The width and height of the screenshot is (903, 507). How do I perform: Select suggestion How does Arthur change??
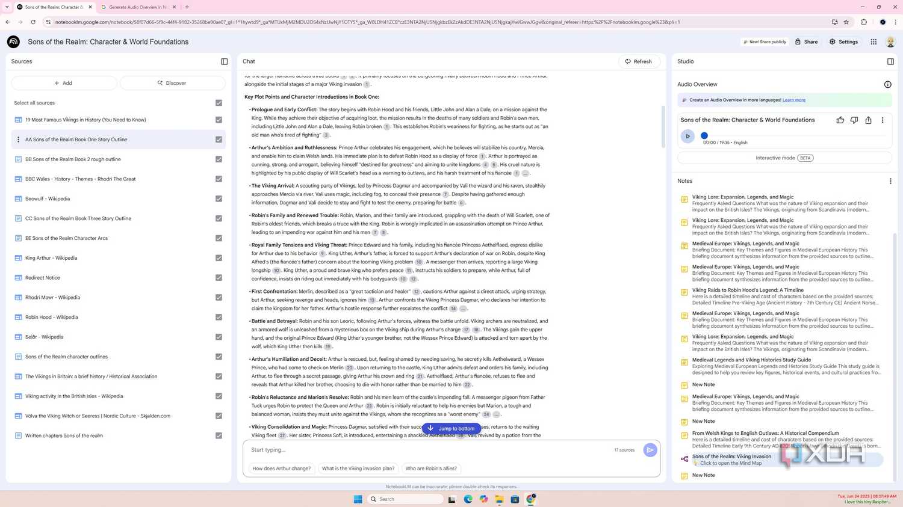[x=282, y=469]
